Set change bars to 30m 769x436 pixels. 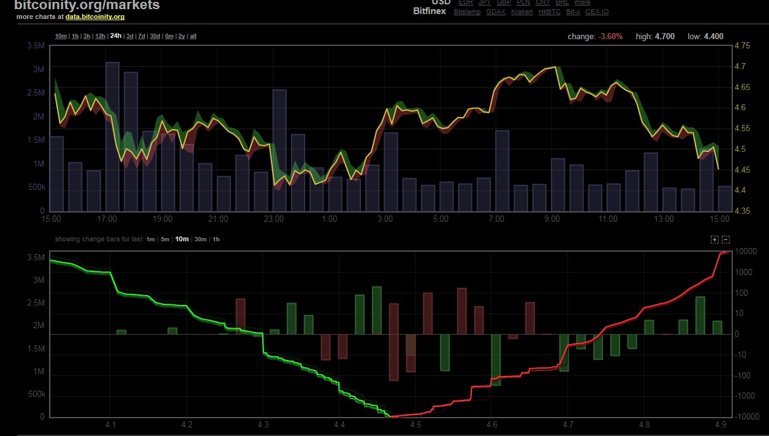200,239
